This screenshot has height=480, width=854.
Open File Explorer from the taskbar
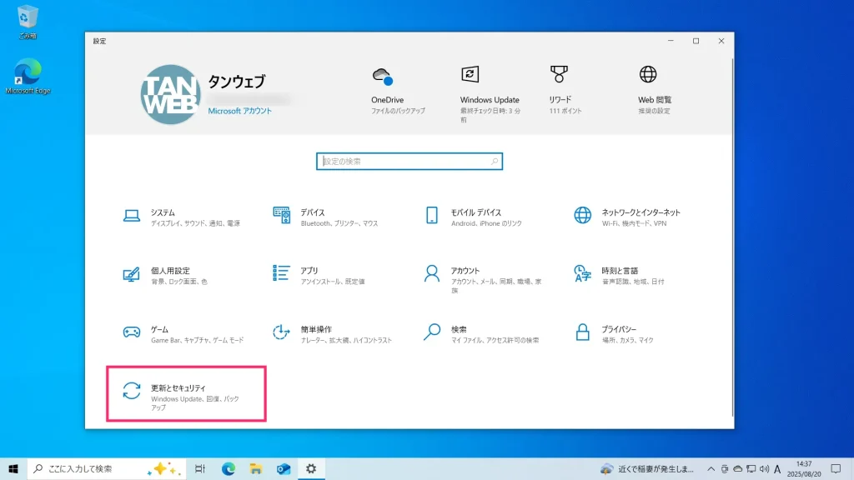pos(256,468)
